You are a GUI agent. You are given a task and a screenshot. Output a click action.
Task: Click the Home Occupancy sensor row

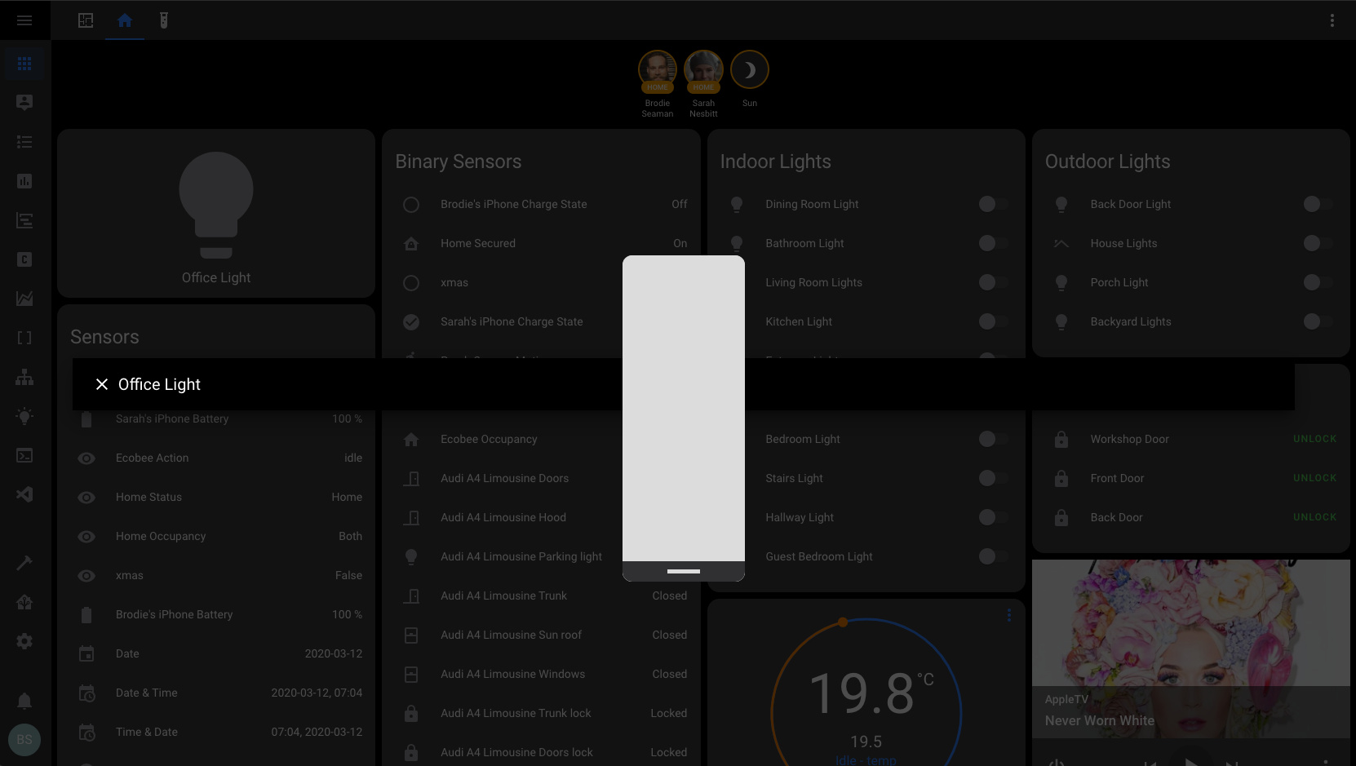point(216,537)
